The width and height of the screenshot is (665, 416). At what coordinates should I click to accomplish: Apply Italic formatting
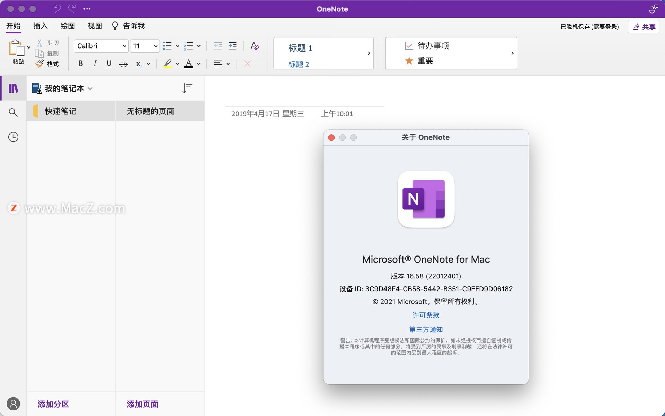tap(95, 63)
